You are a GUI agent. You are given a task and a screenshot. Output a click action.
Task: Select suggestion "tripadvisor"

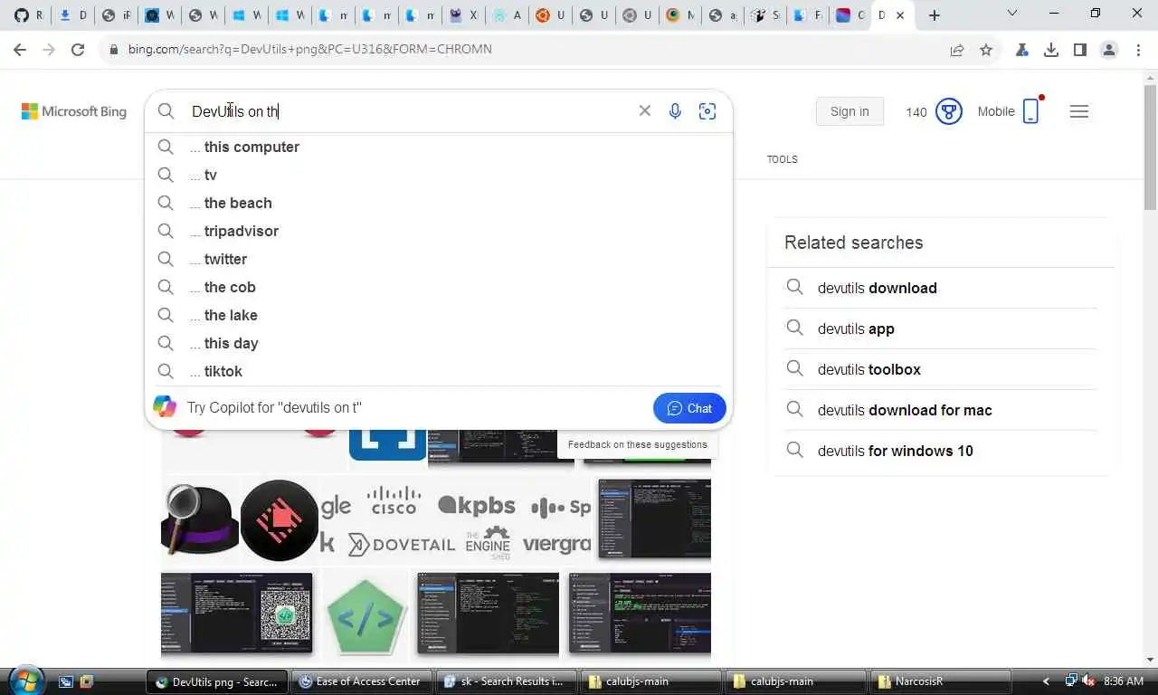coord(439,231)
